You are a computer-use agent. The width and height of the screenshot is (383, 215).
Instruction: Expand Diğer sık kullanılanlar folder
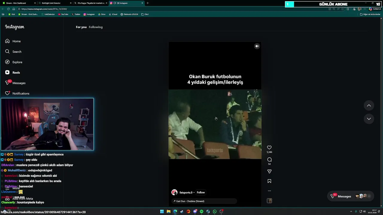(370, 14)
